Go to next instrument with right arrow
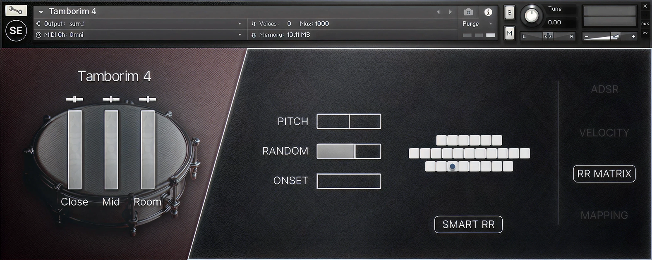 [x=451, y=12]
